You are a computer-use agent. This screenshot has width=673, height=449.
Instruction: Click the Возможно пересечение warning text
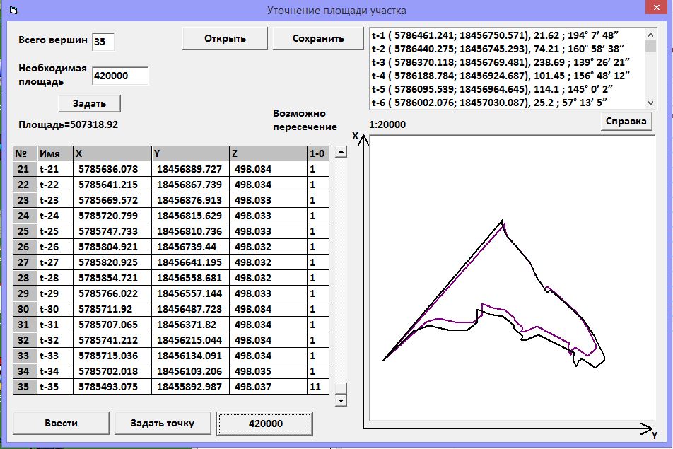pos(305,120)
